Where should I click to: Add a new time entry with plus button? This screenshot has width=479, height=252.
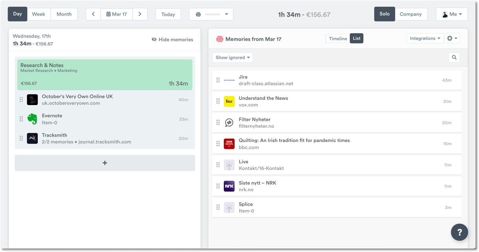click(105, 163)
